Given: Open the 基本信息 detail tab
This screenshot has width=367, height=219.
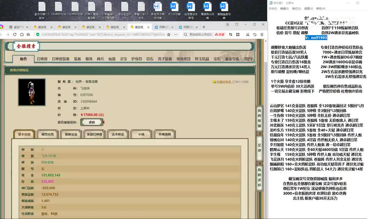Looking at the screenshot, I should click(24, 134).
